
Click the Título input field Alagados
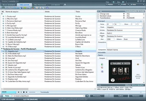(124, 27)
